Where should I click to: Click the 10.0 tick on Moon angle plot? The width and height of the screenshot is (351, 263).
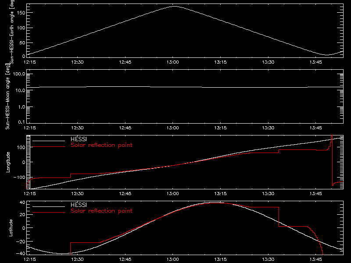click(x=20, y=90)
